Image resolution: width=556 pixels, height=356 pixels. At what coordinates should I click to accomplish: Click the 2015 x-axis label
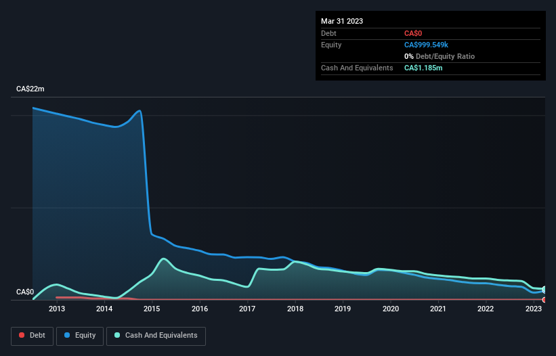pyautogui.click(x=152, y=309)
